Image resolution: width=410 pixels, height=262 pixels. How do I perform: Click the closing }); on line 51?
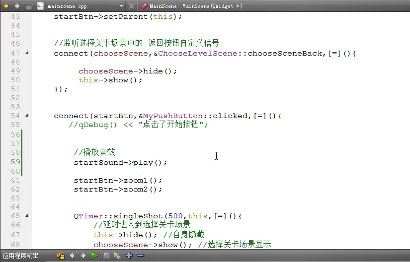[61, 89]
